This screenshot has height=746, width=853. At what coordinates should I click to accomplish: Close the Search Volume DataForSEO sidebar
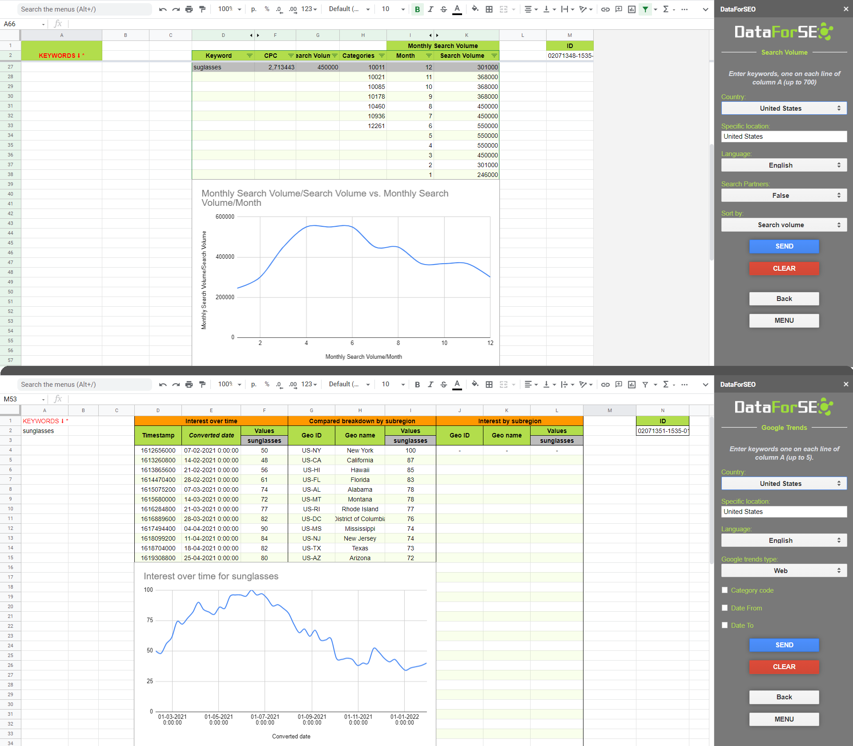pos(845,9)
